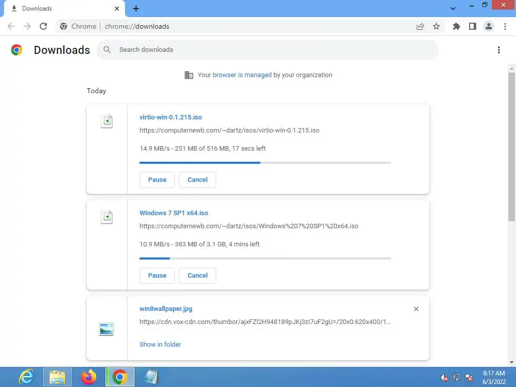Toggle the side panel icon
The height and width of the screenshot is (387, 516).
coord(473,26)
